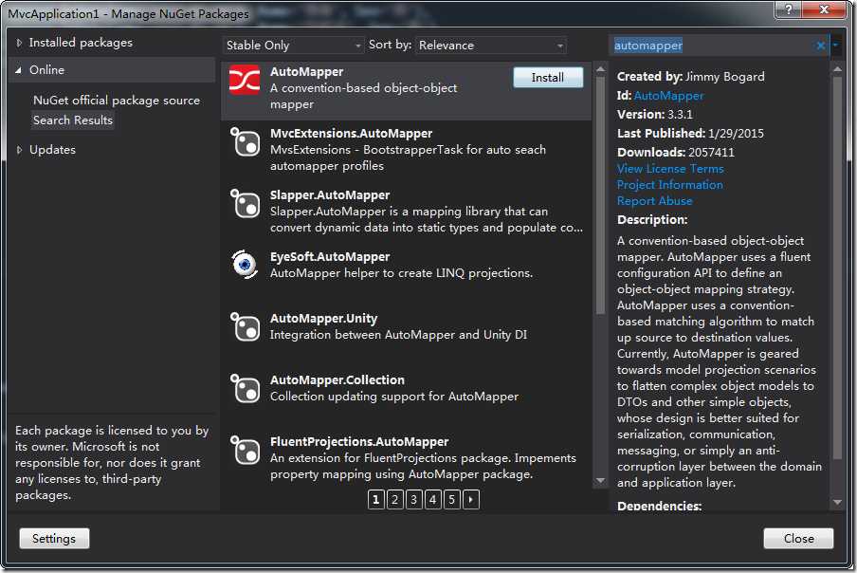Select the EyeSoft.AutoMapper package title

330,257
